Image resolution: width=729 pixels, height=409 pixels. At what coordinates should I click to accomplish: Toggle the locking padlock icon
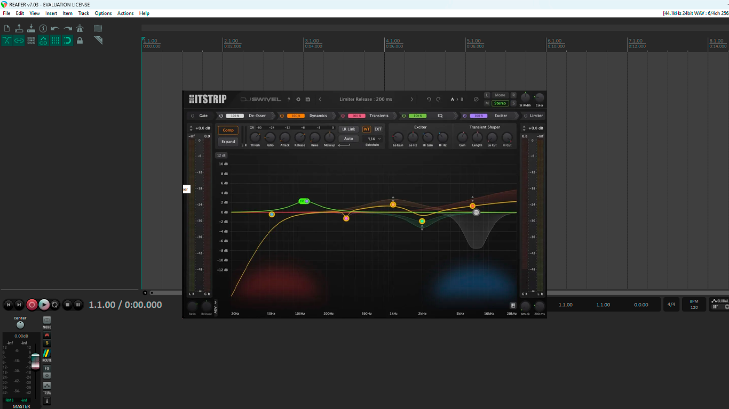pos(80,40)
